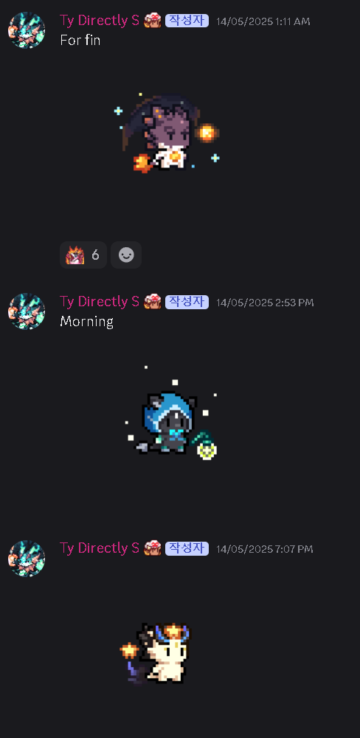This screenshot has width=360, height=738.
Task: Click the 14/05/2025 2:53 PM timestamp
Action: [x=265, y=302]
